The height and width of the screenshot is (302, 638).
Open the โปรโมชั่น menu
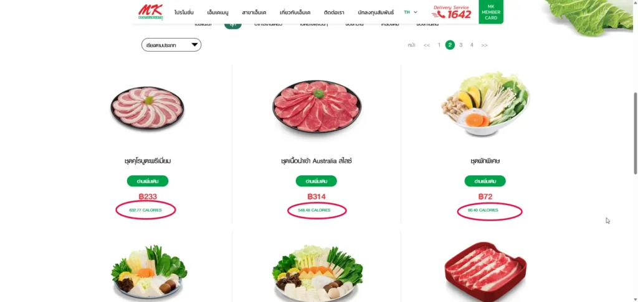pos(184,12)
